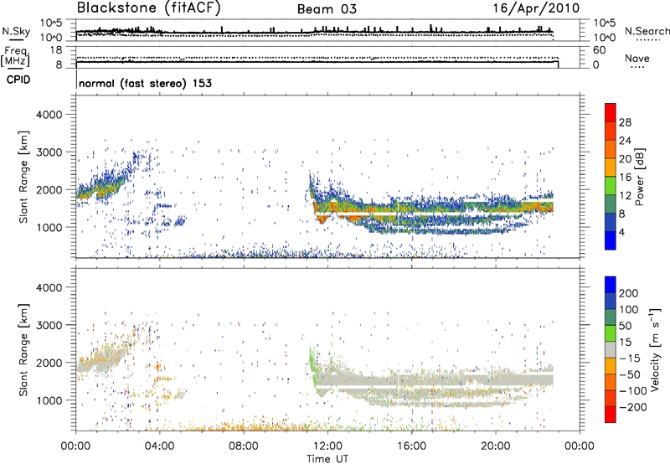Click the '−200' tick on velocity scale

click(x=632, y=407)
